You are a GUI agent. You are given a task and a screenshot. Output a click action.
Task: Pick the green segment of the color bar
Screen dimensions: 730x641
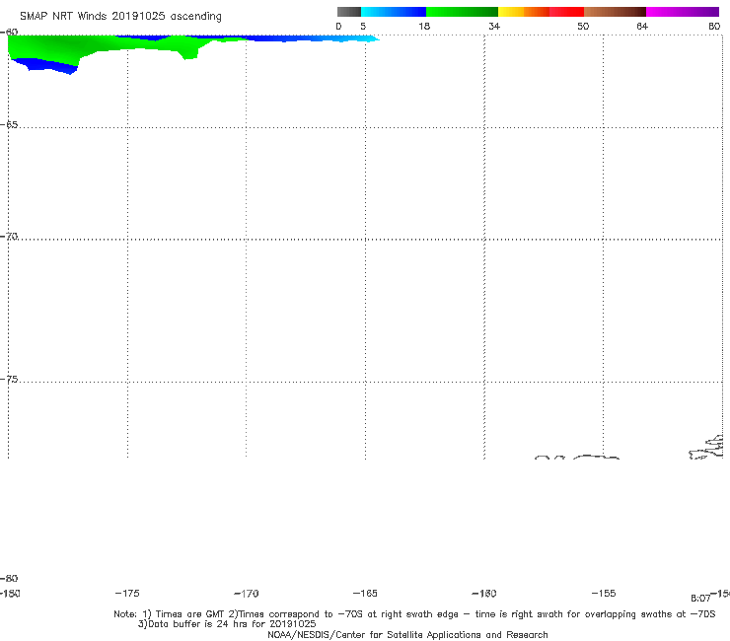(x=462, y=12)
